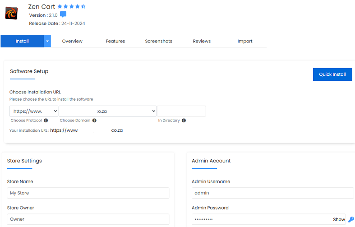Go to the Reviews tab
Image resolution: width=355 pixels, height=227 pixels.
click(x=202, y=41)
